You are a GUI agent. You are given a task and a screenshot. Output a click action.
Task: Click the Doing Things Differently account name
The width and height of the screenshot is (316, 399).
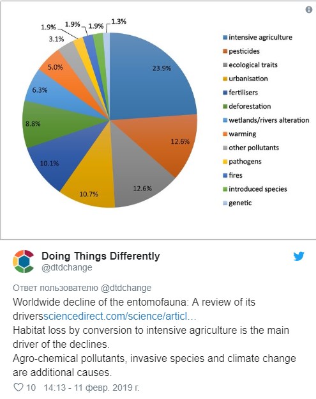pos(101,256)
